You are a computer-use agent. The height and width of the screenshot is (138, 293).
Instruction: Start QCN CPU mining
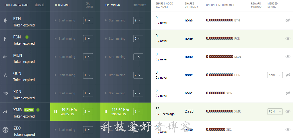[x=65, y=75]
